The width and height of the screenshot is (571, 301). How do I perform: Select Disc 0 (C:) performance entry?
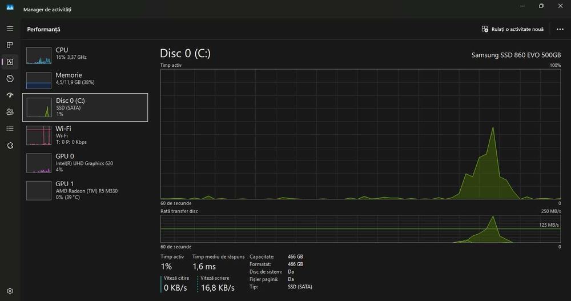coord(85,107)
